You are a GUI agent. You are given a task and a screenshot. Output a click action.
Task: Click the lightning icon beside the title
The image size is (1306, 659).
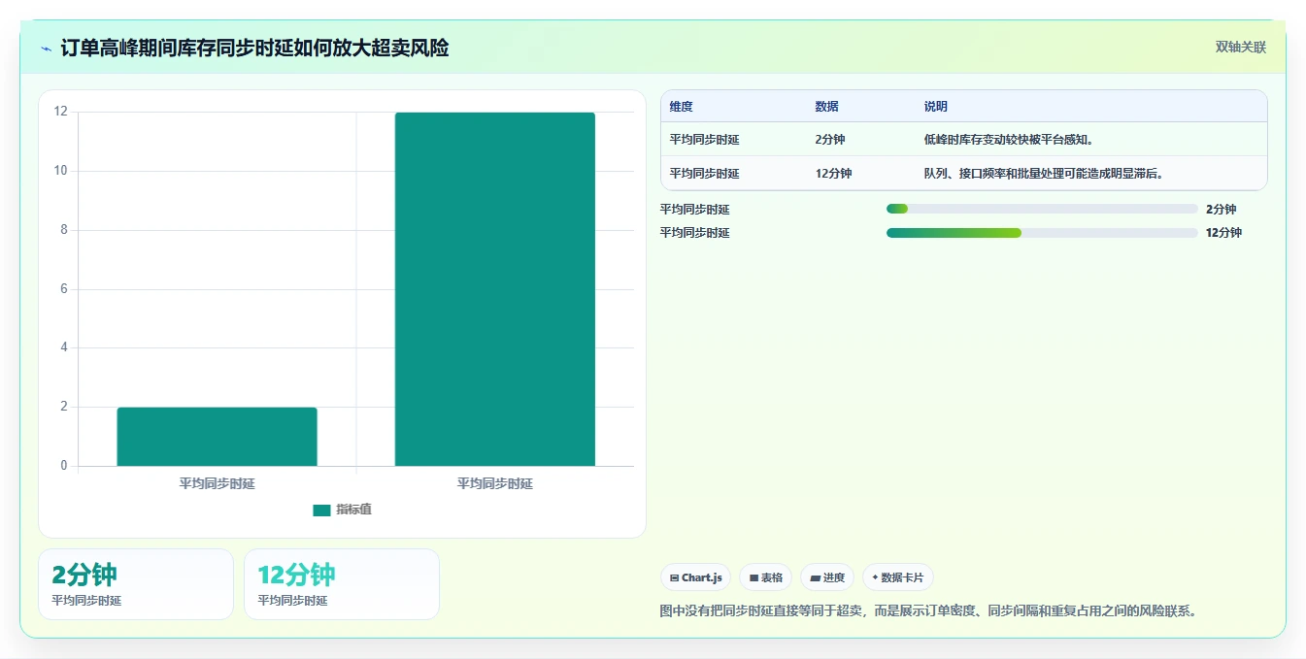click(47, 49)
